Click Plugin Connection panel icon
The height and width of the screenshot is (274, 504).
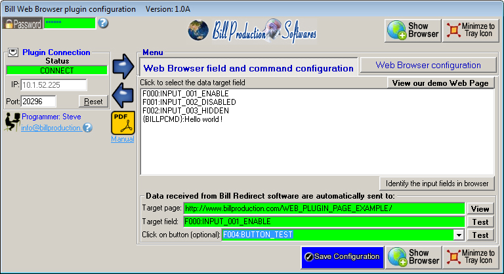[13, 52]
